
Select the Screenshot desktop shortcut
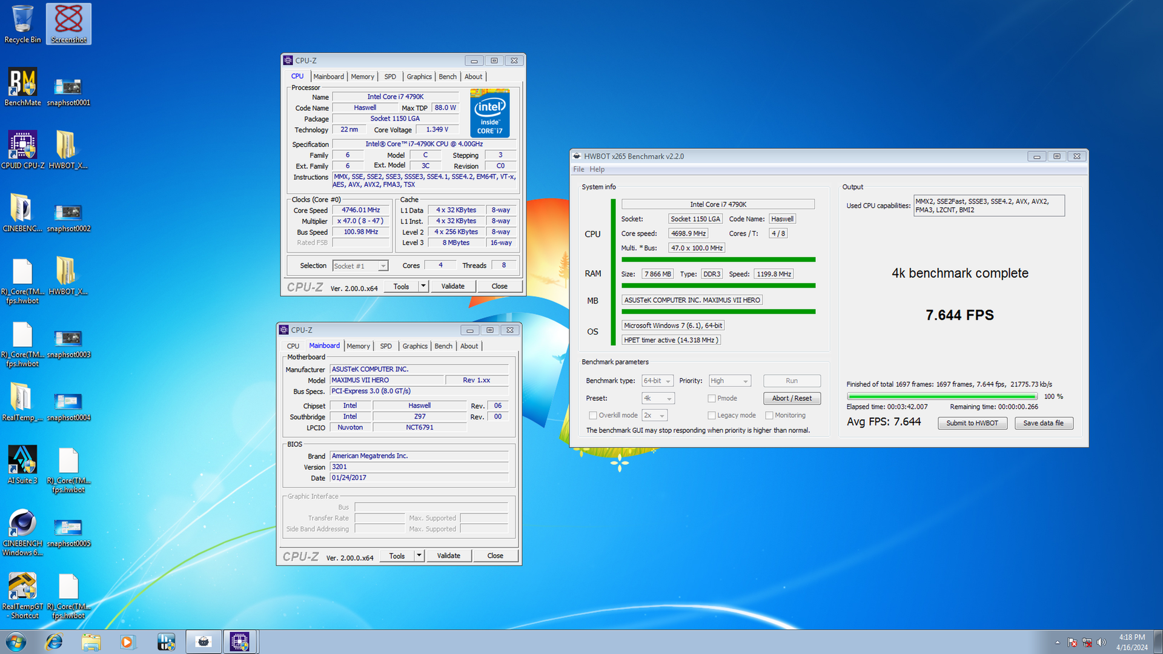[x=68, y=24]
